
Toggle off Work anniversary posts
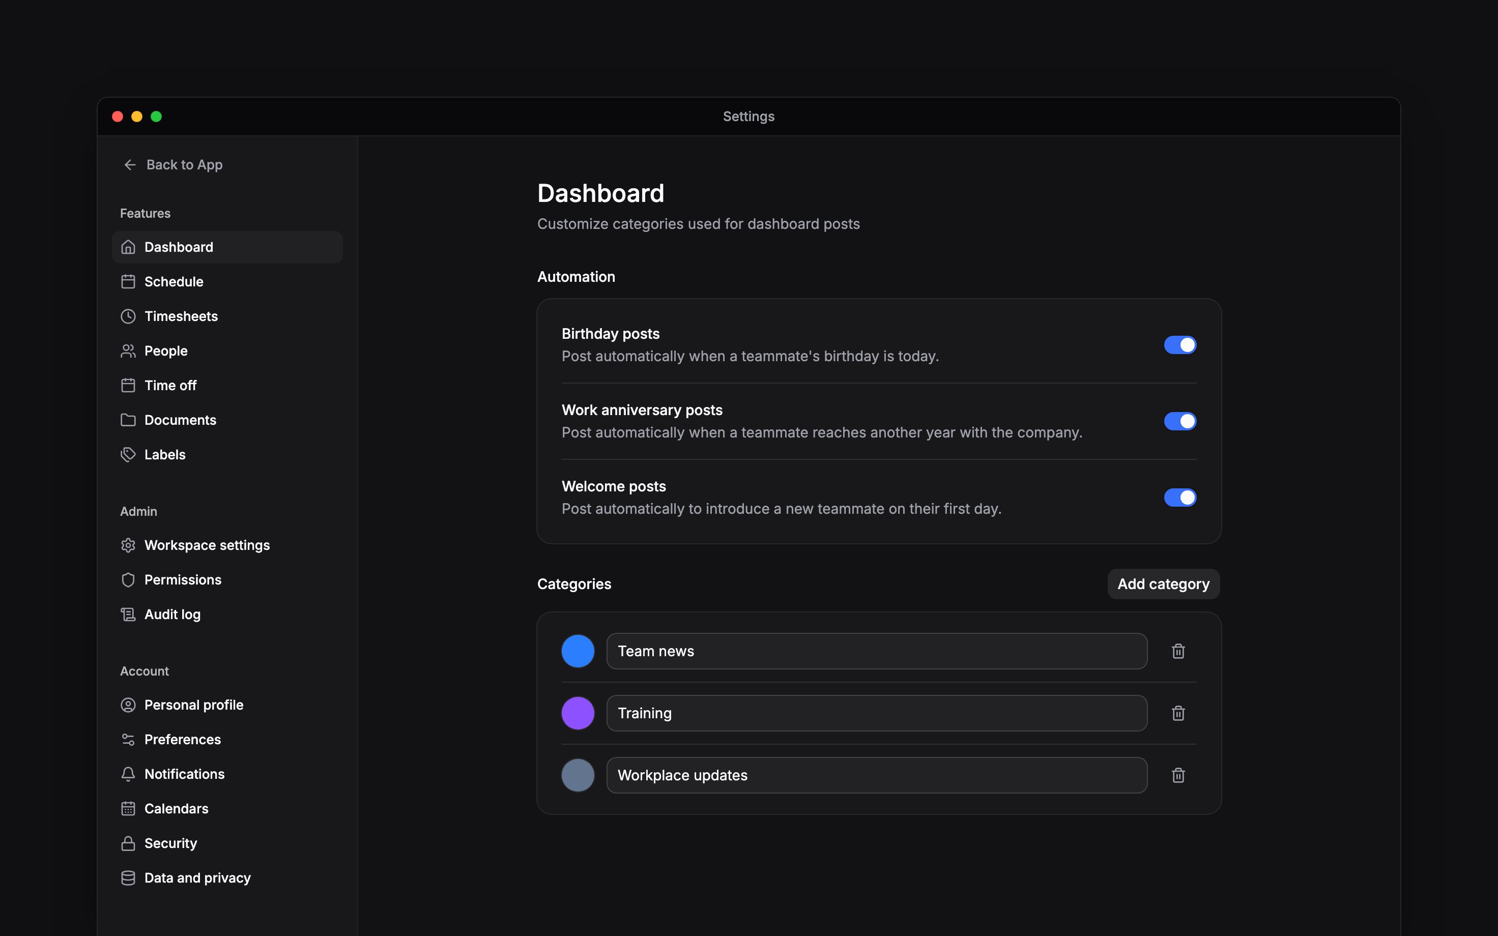[x=1180, y=421]
